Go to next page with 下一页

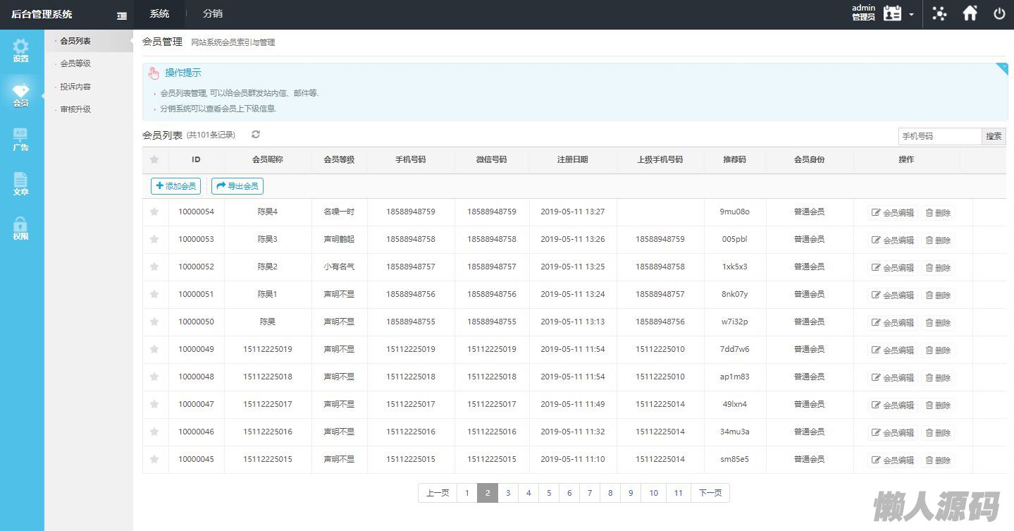(x=710, y=493)
